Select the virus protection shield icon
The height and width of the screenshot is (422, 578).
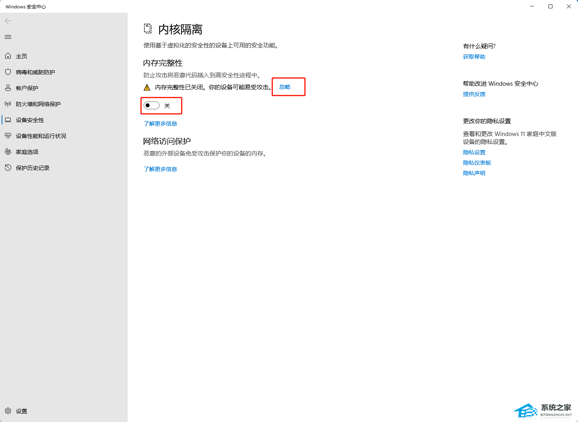pos(8,72)
